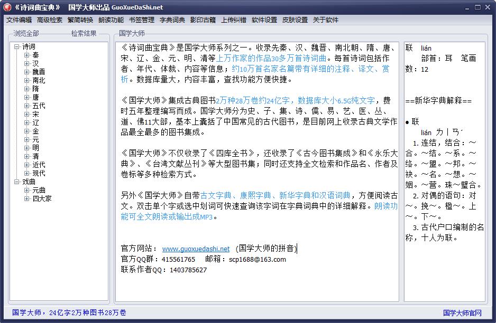Select 近代 in the tree
Viewport: 496px width, 323px height.
click(x=39, y=165)
